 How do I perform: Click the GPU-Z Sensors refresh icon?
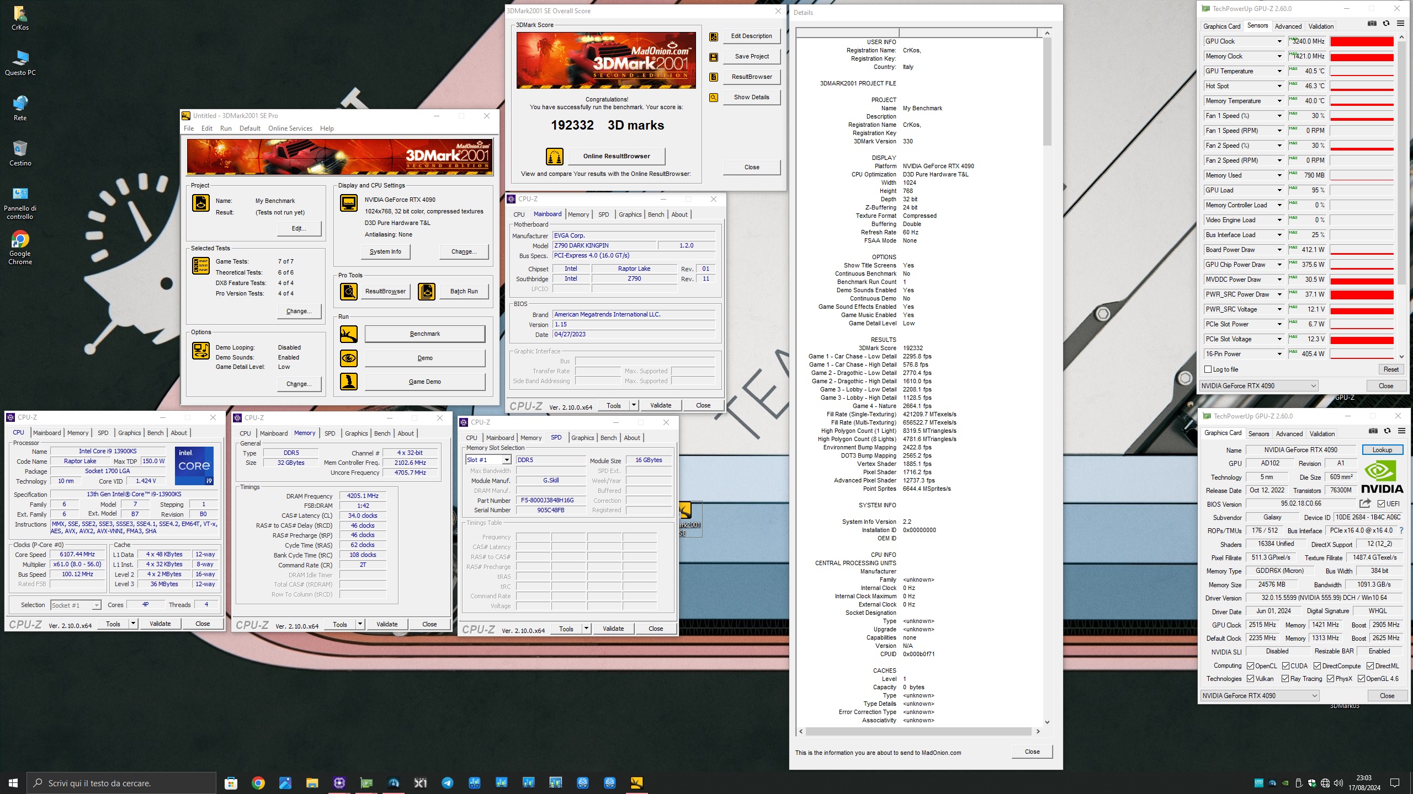pyautogui.click(x=1386, y=24)
